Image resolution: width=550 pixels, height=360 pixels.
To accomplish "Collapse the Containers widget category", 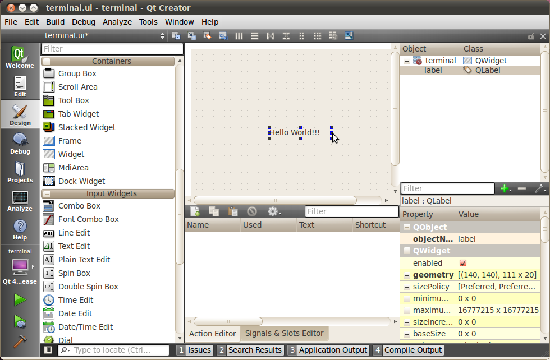I will tap(47, 61).
